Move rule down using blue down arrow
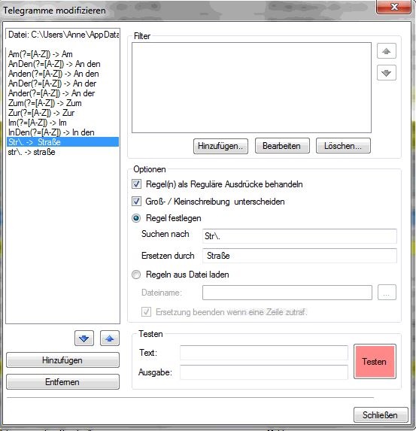416x431 pixels. click(84, 338)
